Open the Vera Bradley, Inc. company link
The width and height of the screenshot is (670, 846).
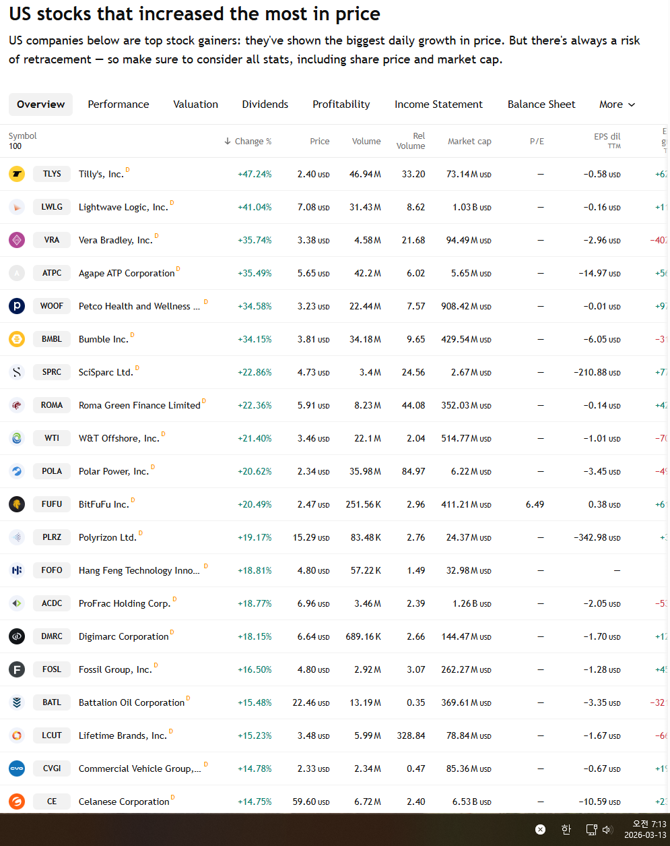pos(116,240)
